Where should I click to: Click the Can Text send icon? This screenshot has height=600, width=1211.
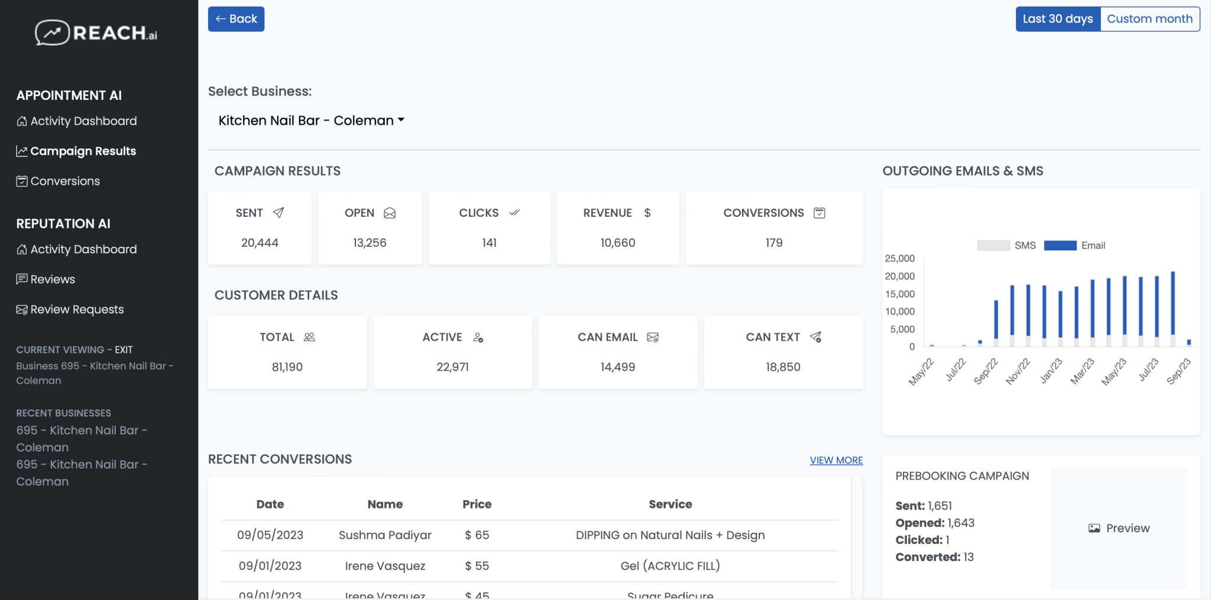816,337
